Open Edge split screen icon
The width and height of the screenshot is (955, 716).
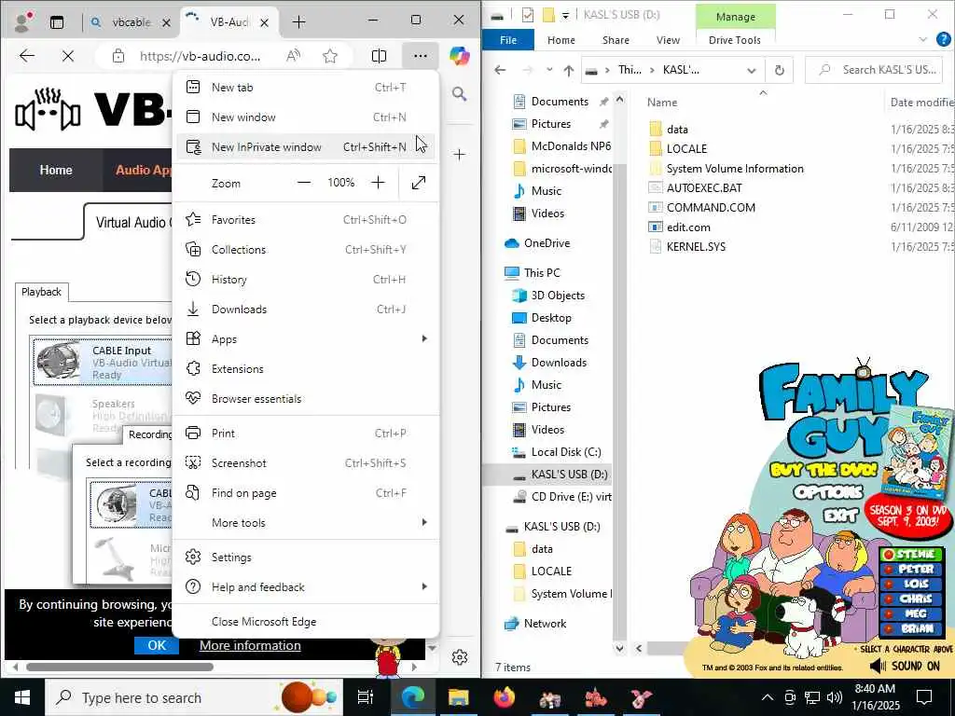click(x=379, y=56)
